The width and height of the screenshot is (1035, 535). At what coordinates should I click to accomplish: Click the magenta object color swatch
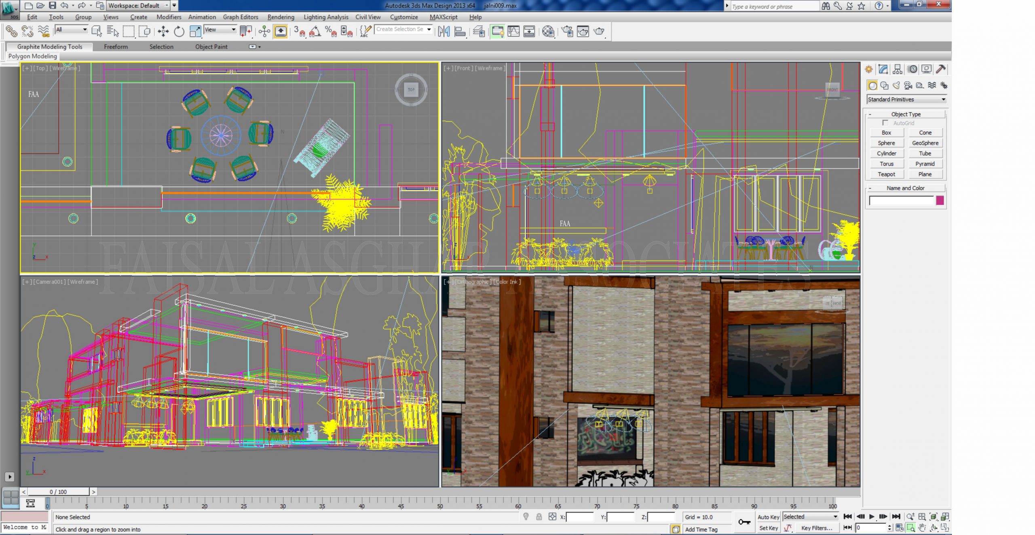point(940,200)
